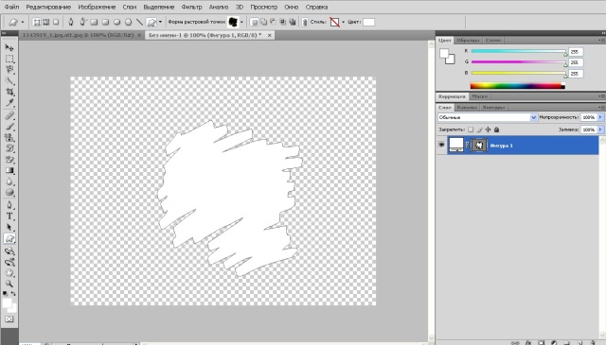Enable Paths mode in options bar

[x=46, y=22]
